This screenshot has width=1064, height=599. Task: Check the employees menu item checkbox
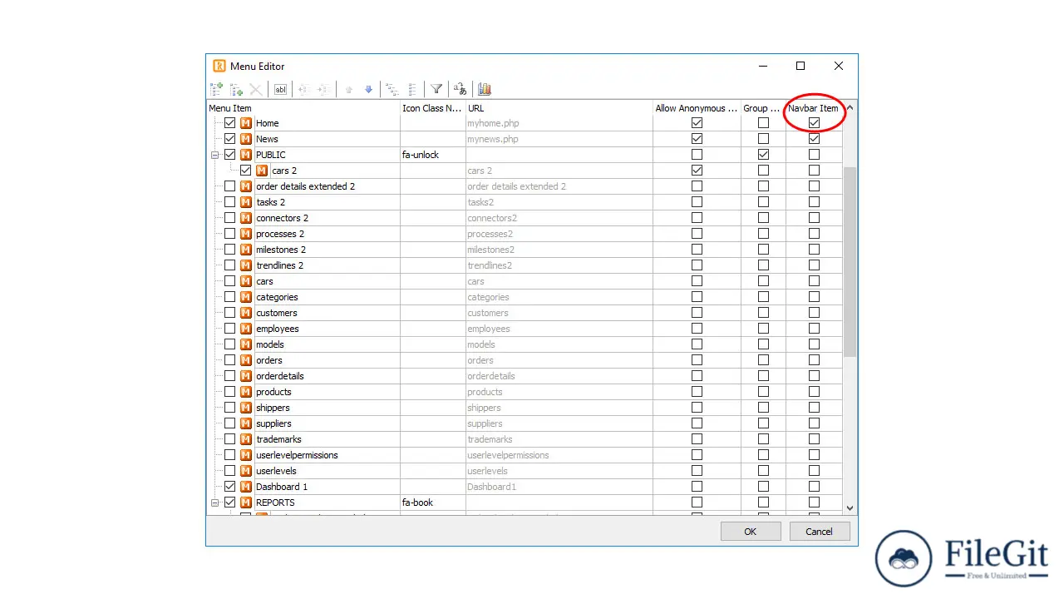pyautogui.click(x=230, y=329)
